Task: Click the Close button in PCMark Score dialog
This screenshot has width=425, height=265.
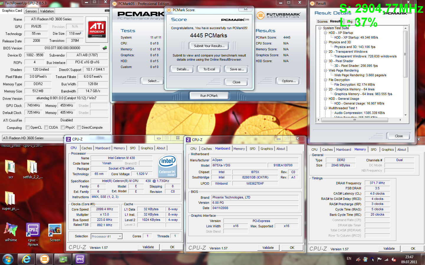Action: [236, 82]
